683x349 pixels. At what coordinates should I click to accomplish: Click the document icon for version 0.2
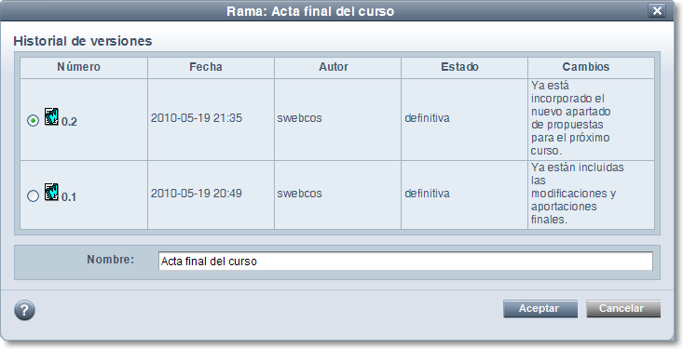(x=51, y=116)
